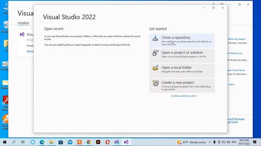Open Recycle Bin desktop icon
This screenshot has height=146, width=261.
(5, 26)
